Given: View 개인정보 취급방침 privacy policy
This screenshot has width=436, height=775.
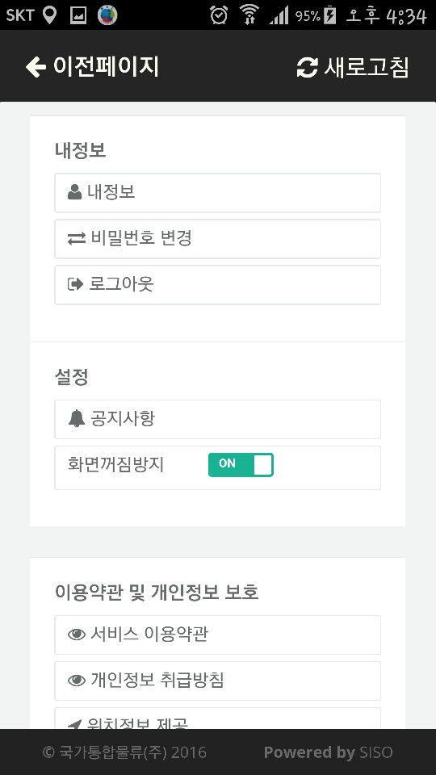Looking at the screenshot, I should pyautogui.click(x=217, y=681).
